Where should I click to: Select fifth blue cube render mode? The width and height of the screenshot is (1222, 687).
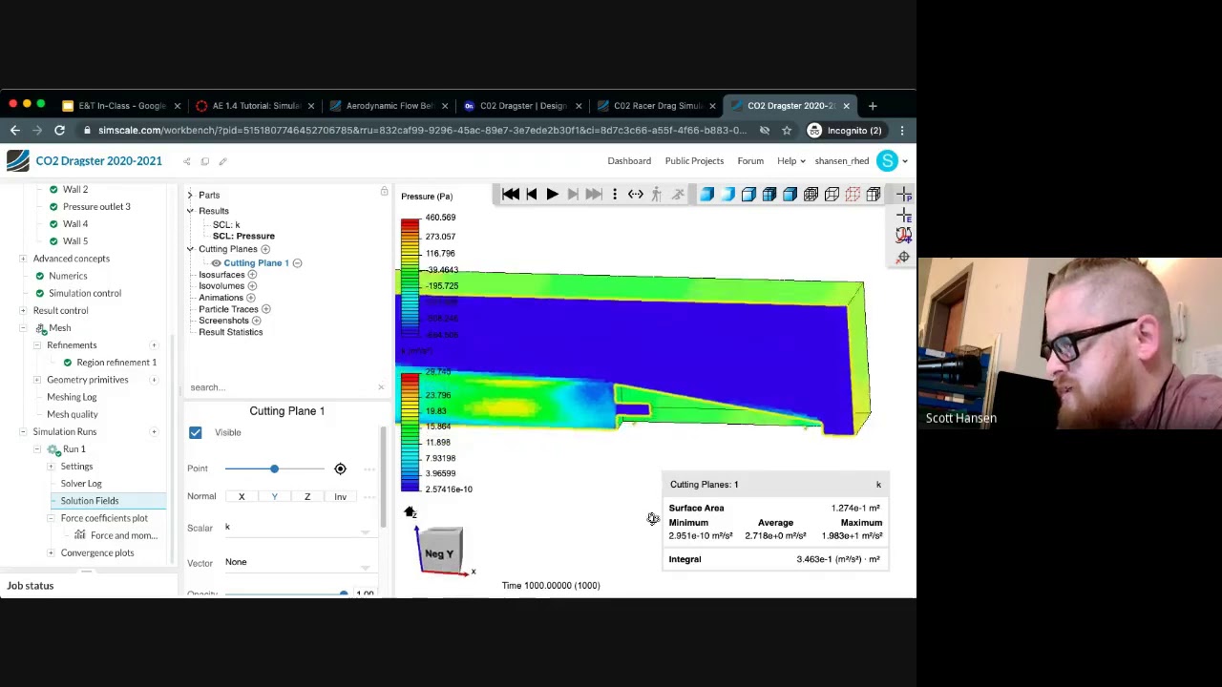790,195
